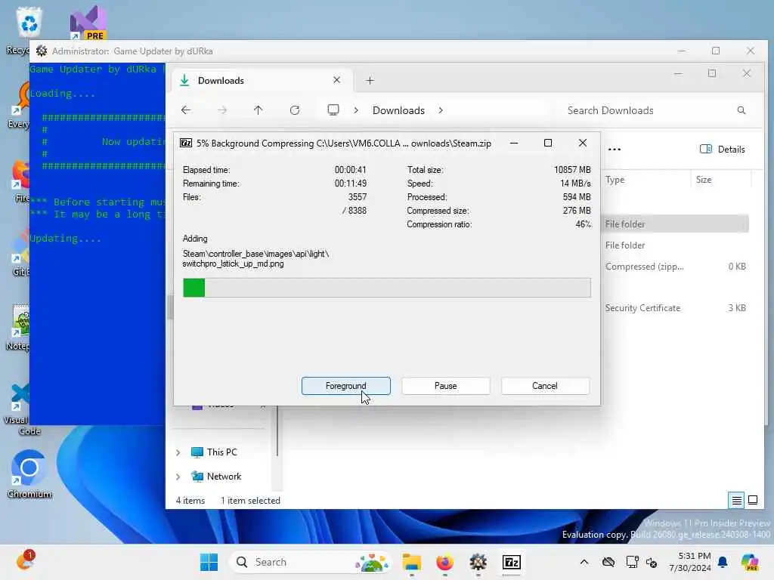Add a new File Explorer tab
The image size is (774, 580).
point(370,80)
